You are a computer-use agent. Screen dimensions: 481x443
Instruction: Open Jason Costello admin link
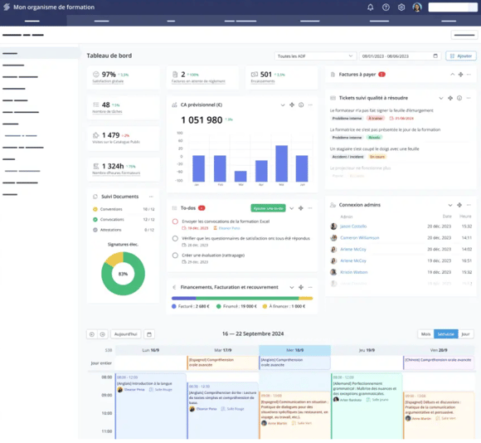coord(353,226)
